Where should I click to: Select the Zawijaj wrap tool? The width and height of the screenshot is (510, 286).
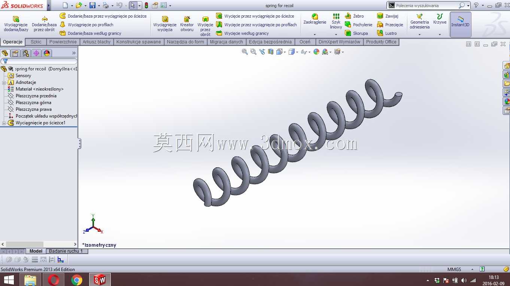(x=388, y=16)
